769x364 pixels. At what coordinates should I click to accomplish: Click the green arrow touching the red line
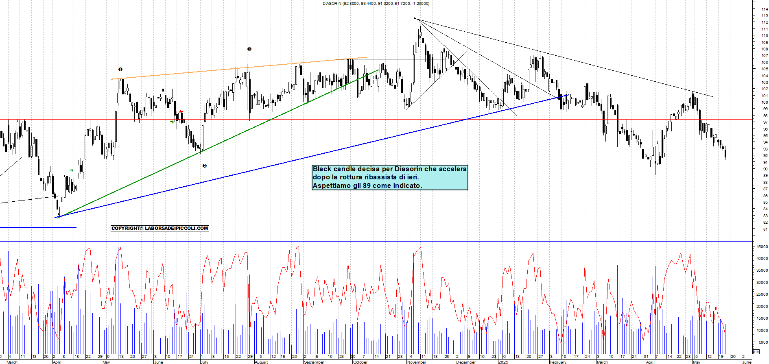click(172, 122)
